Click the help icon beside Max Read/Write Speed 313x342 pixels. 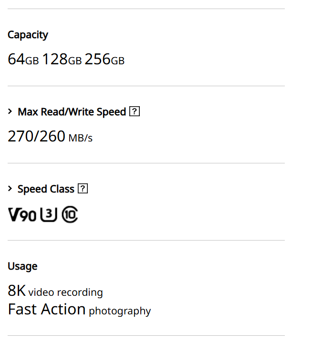135,112
